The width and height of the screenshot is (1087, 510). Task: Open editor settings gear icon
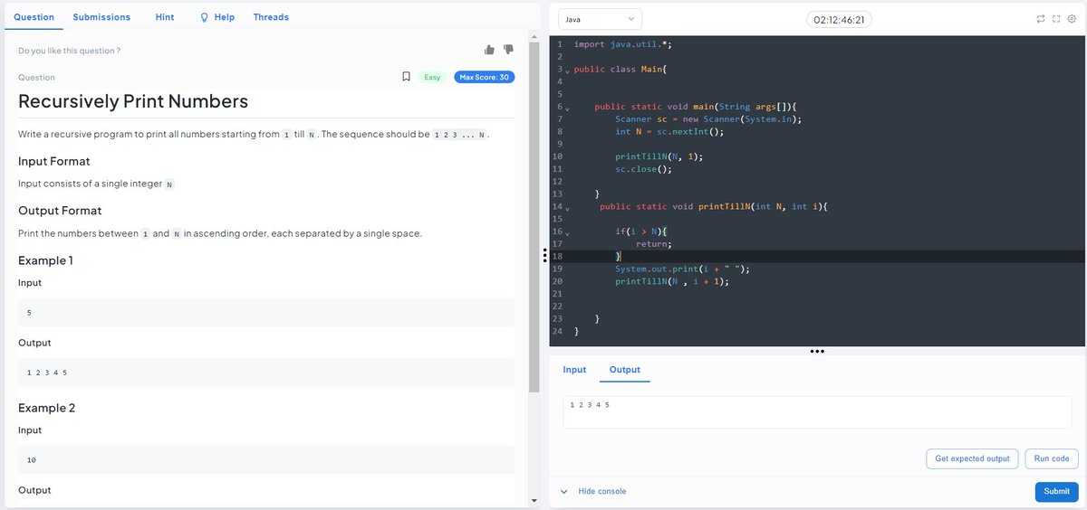[x=1072, y=19]
